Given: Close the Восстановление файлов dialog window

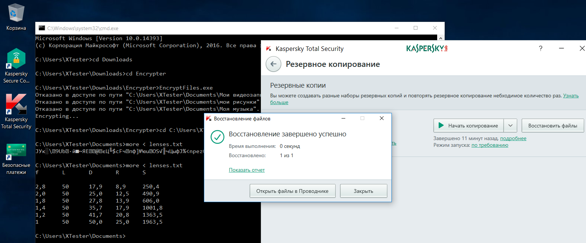Looking at the screenshot, I should click(381, 118).
